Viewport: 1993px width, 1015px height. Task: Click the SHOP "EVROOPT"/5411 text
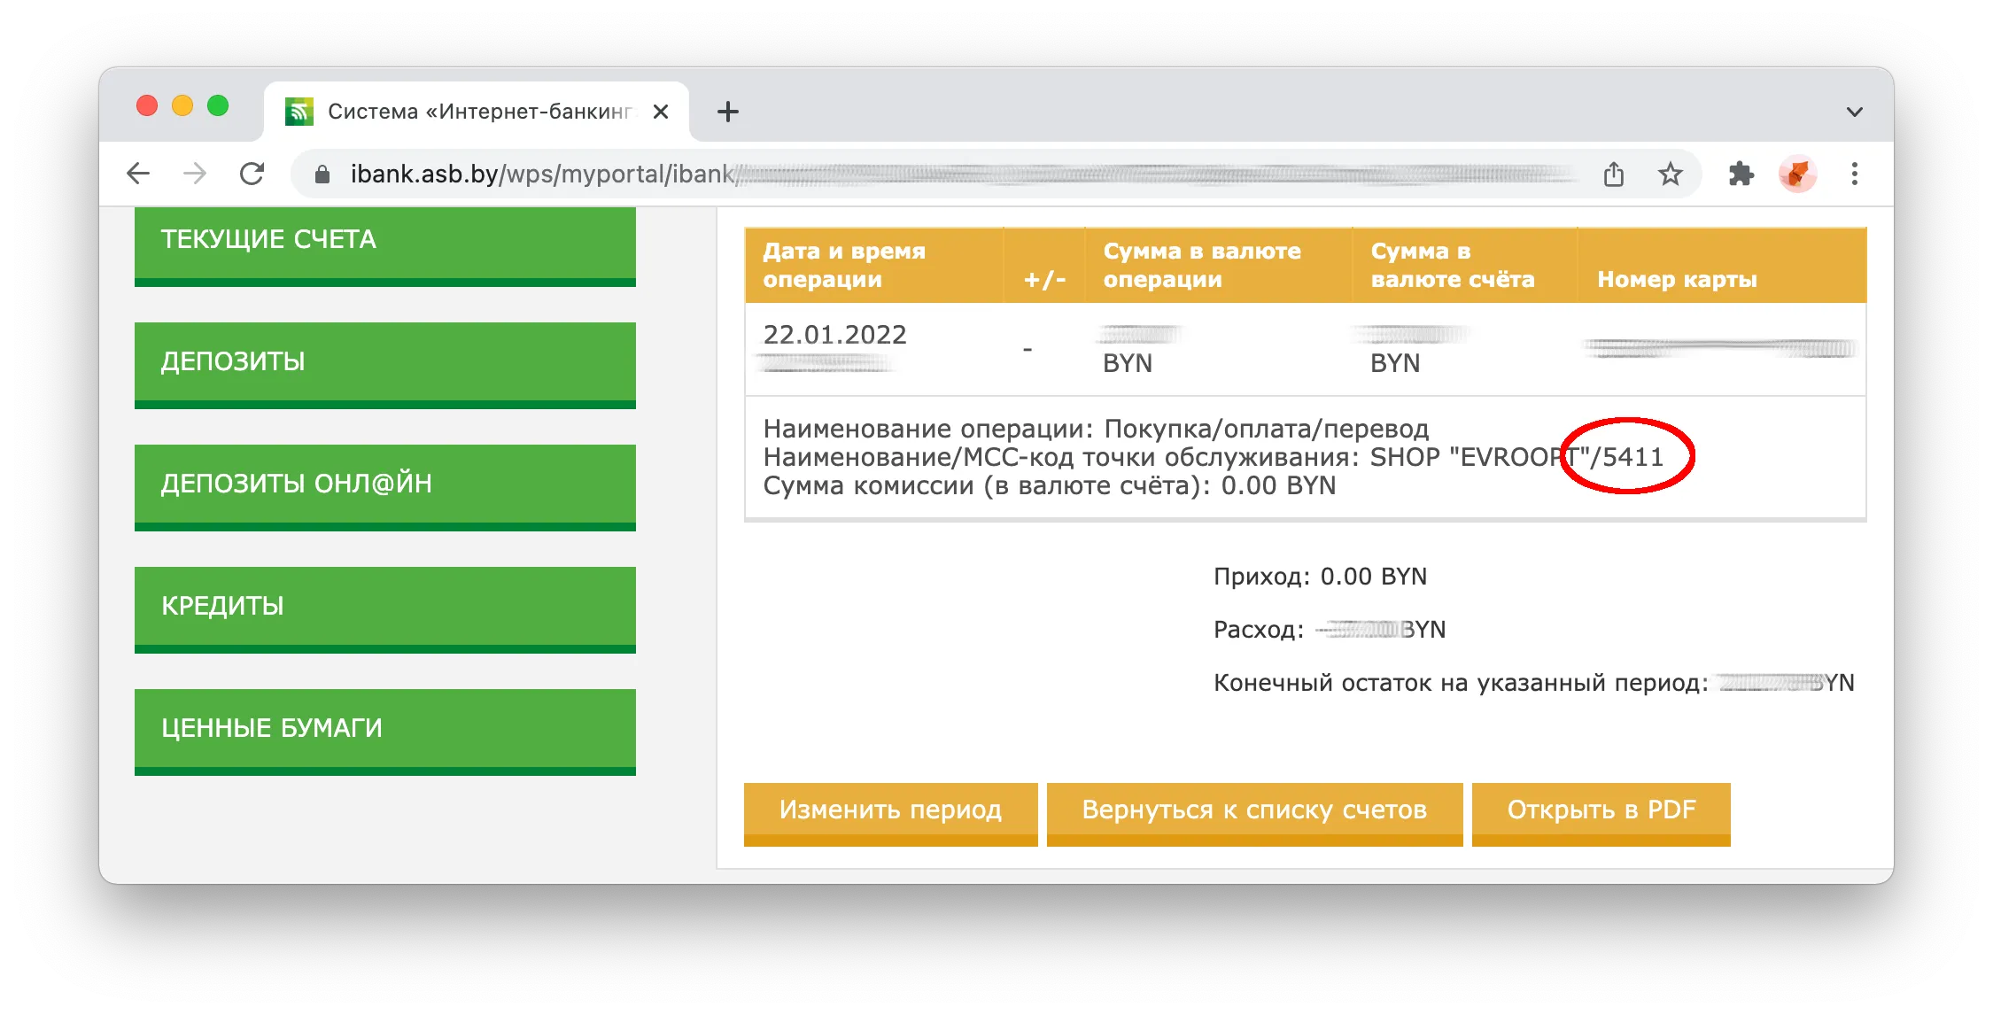(1516, 457)
